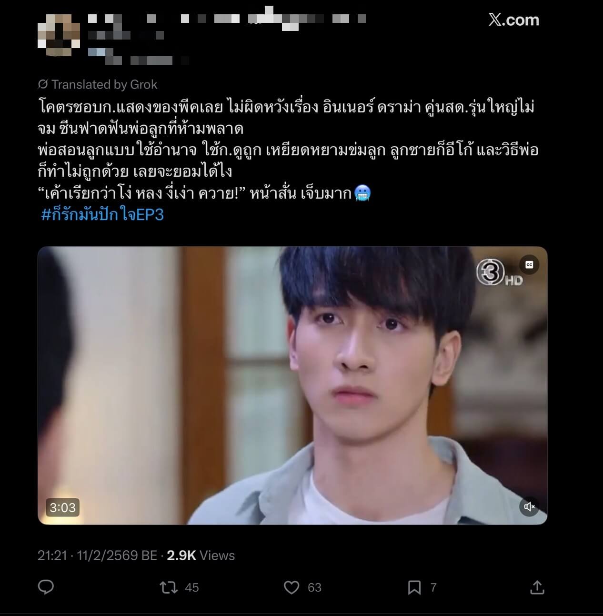Click the Grok translation slash icon

43,84
